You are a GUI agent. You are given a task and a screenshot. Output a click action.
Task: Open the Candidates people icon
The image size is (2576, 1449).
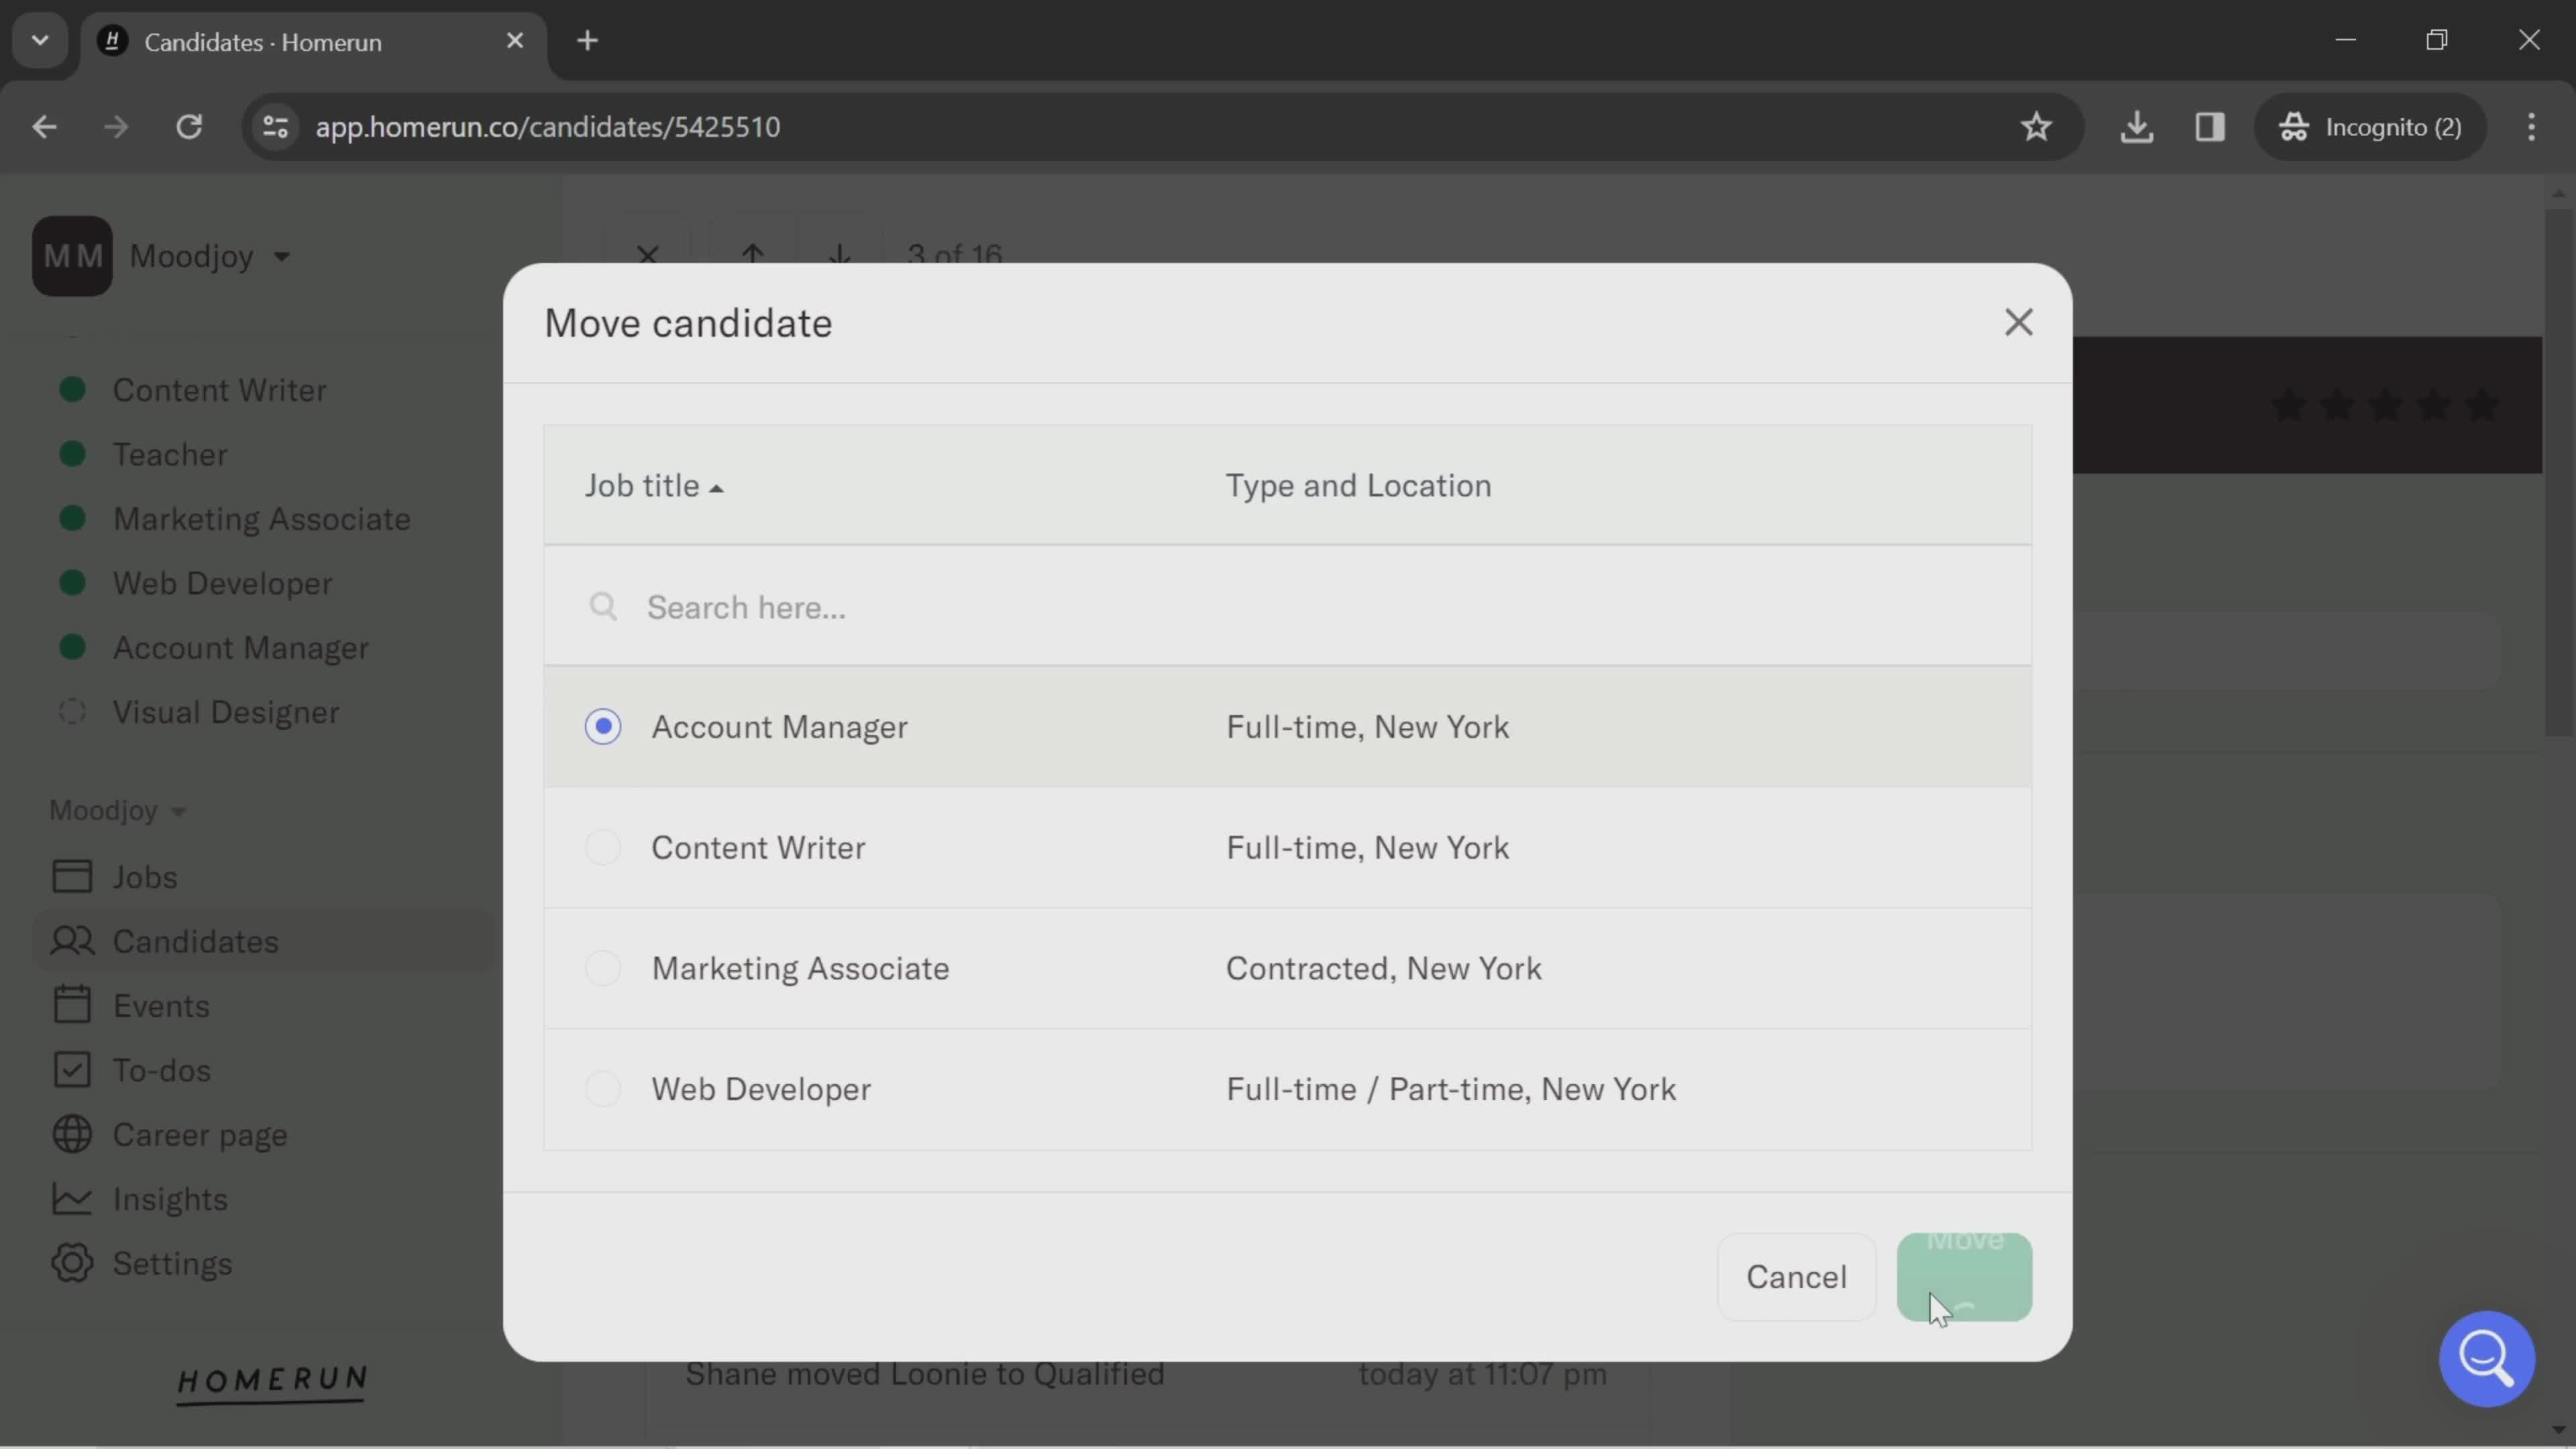pyautogui.click(x=72, y=942)
